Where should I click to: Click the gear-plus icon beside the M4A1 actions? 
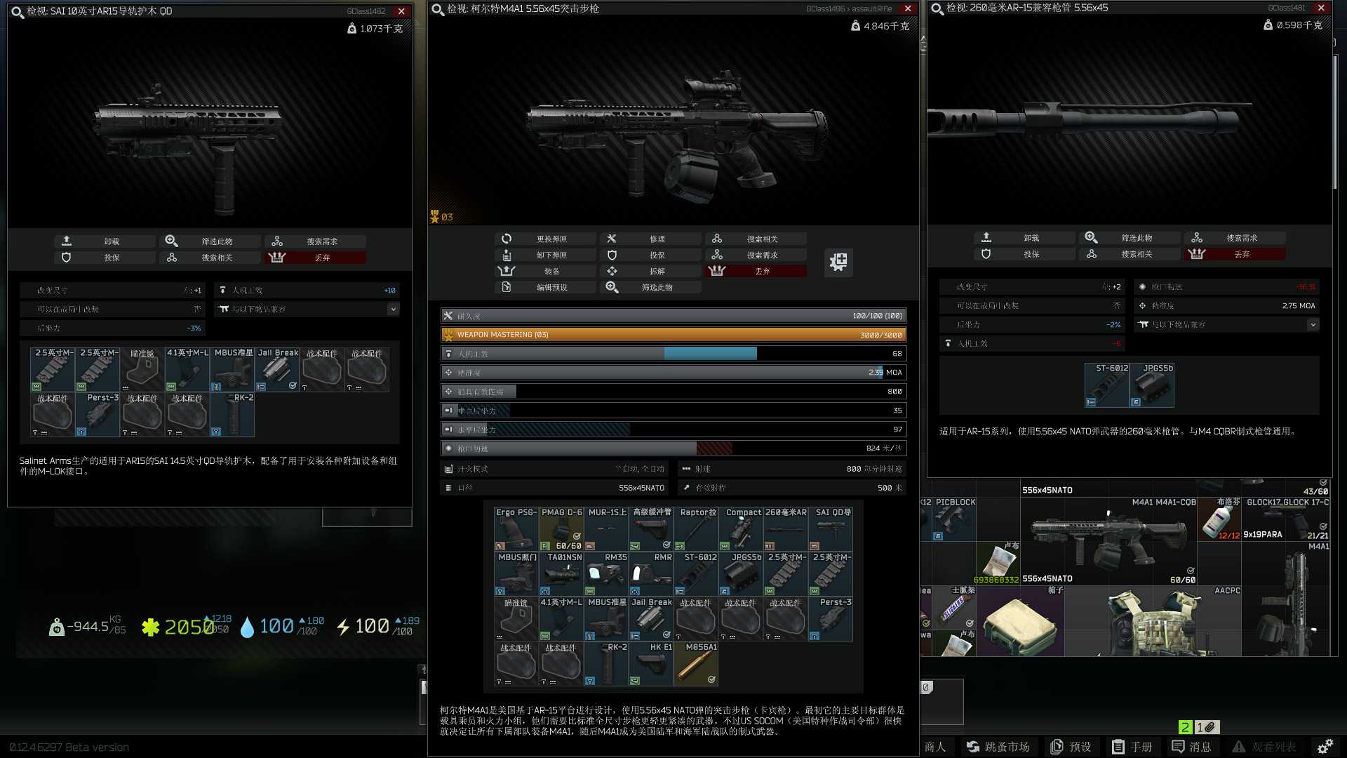(x=838, y=262)
